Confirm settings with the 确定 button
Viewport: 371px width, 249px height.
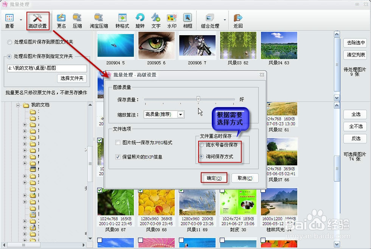pyautogui.click(x=213, y=178)
